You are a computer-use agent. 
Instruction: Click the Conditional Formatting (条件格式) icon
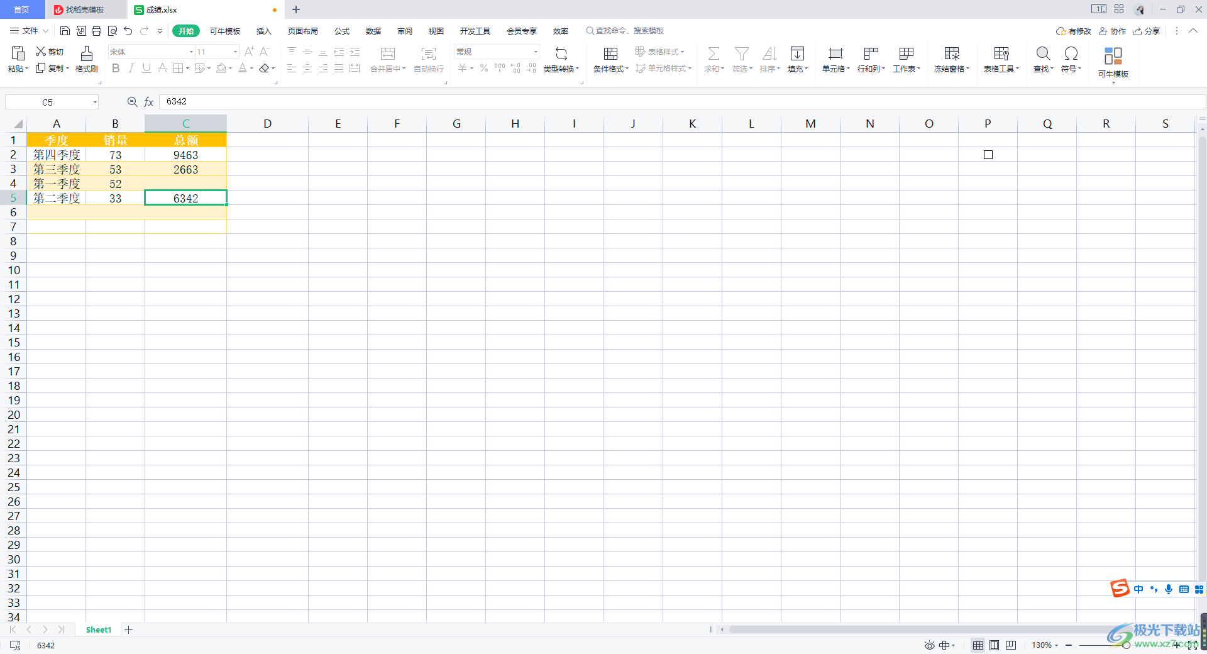610,53
